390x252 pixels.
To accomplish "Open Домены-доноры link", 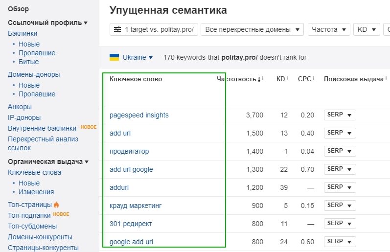I will [34, 74].
